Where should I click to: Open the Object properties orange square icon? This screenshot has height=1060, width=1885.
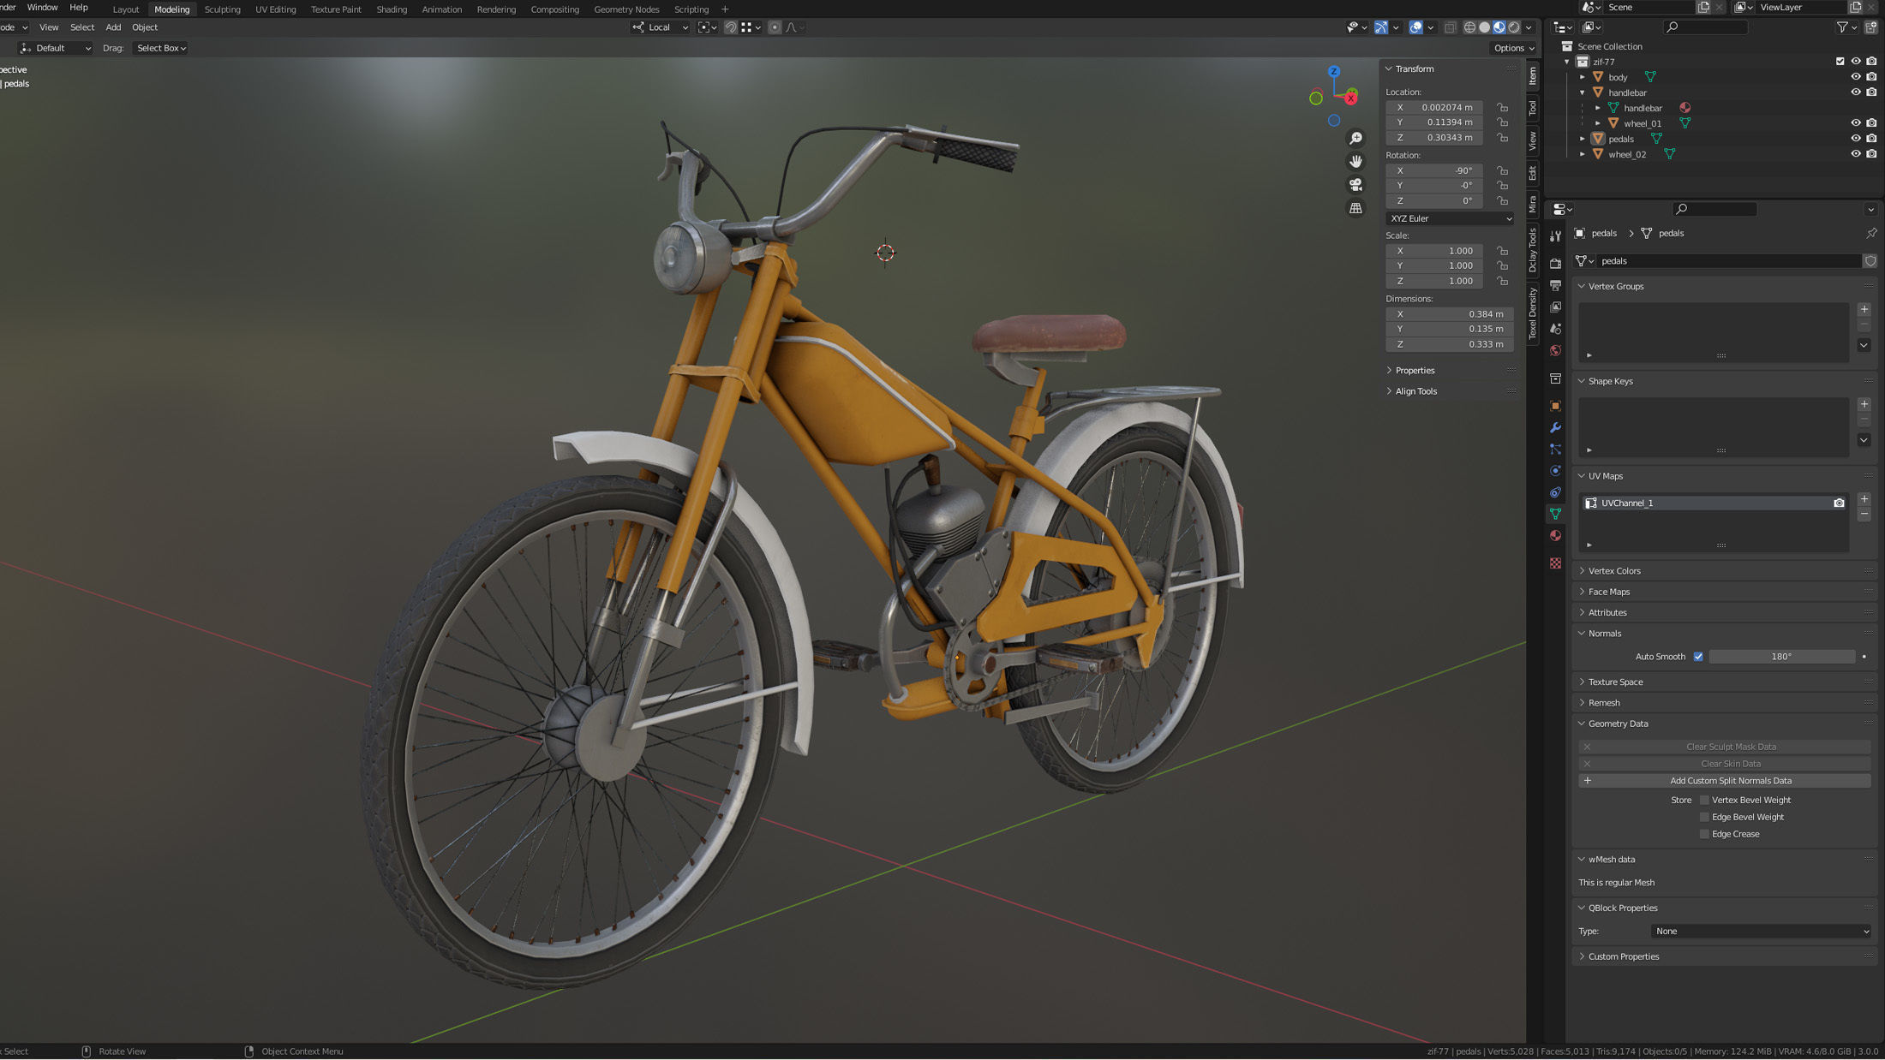coord(1555,406)
